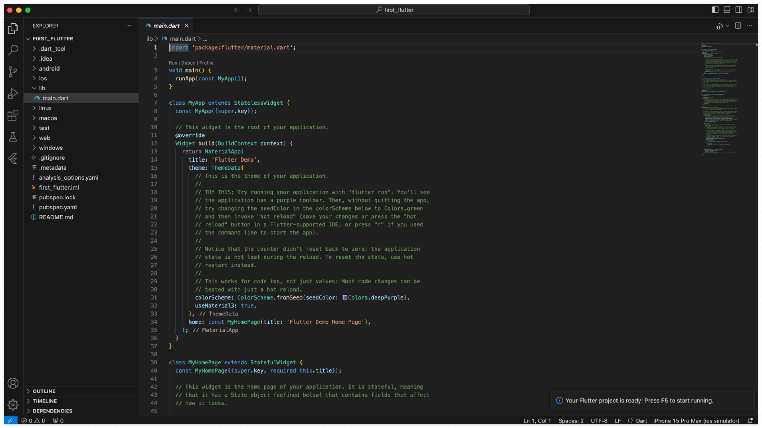Screen dimensions: 762x428
Task: Open the Testing flask icon view
Action: [13, 137]
